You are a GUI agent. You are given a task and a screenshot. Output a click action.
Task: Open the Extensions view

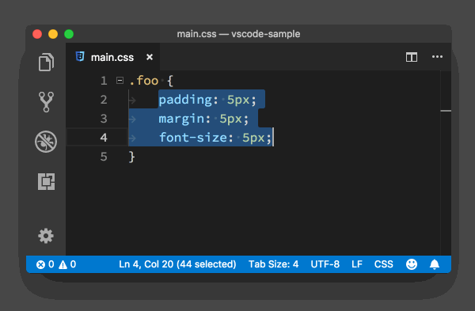point(47,181)
